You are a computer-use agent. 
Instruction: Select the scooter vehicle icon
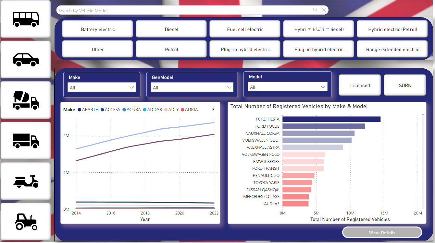point(26,181)
